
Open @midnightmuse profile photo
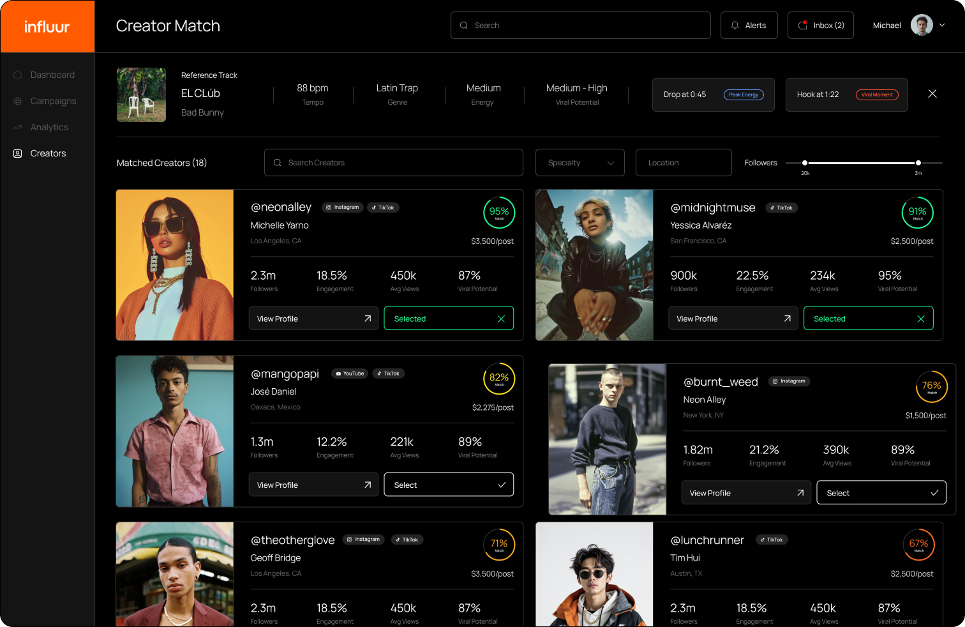(x=594, y=265)
